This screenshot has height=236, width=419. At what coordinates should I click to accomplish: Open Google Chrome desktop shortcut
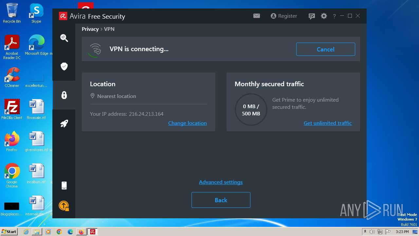tap(12, 176)
